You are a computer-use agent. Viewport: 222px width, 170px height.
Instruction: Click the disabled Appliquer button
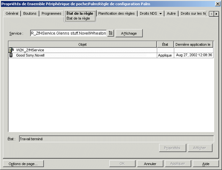pos(178,164)
